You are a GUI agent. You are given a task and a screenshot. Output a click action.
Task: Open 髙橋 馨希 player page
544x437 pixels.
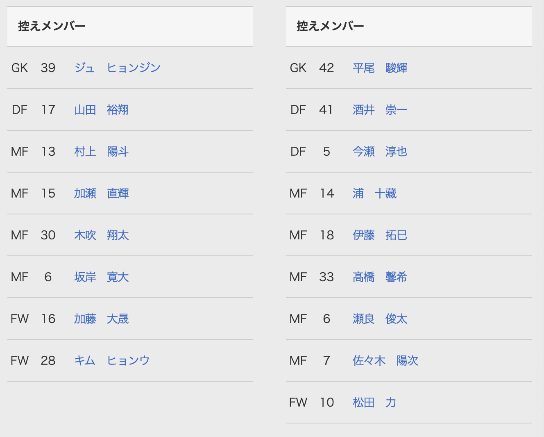click(x=380, y=277)
